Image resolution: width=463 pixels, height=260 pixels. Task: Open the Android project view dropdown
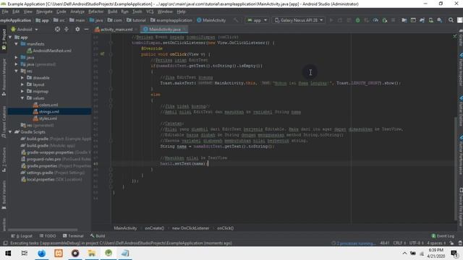[25, 30]
